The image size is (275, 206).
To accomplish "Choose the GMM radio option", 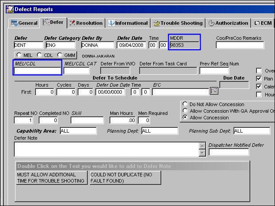I will pos(60,55).
